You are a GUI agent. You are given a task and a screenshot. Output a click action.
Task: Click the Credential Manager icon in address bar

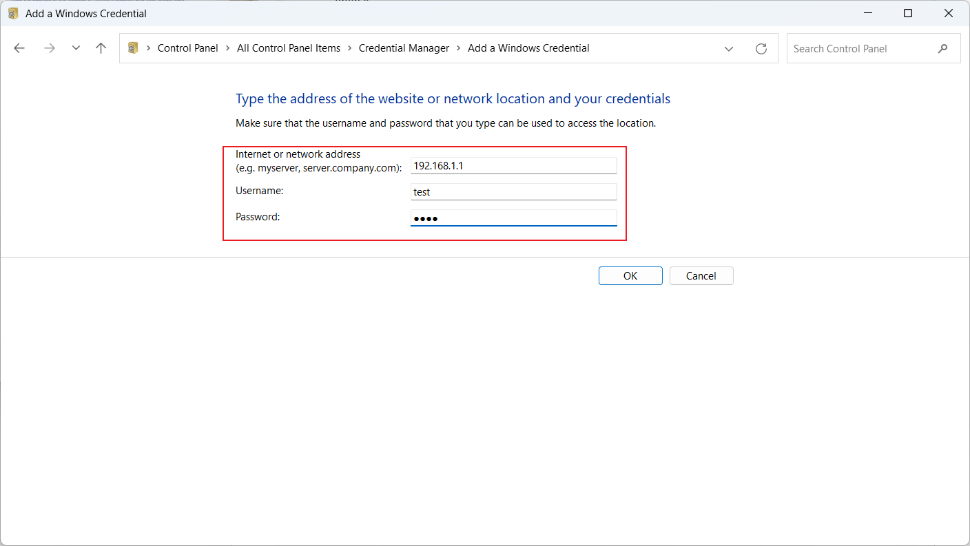[132, 48]
